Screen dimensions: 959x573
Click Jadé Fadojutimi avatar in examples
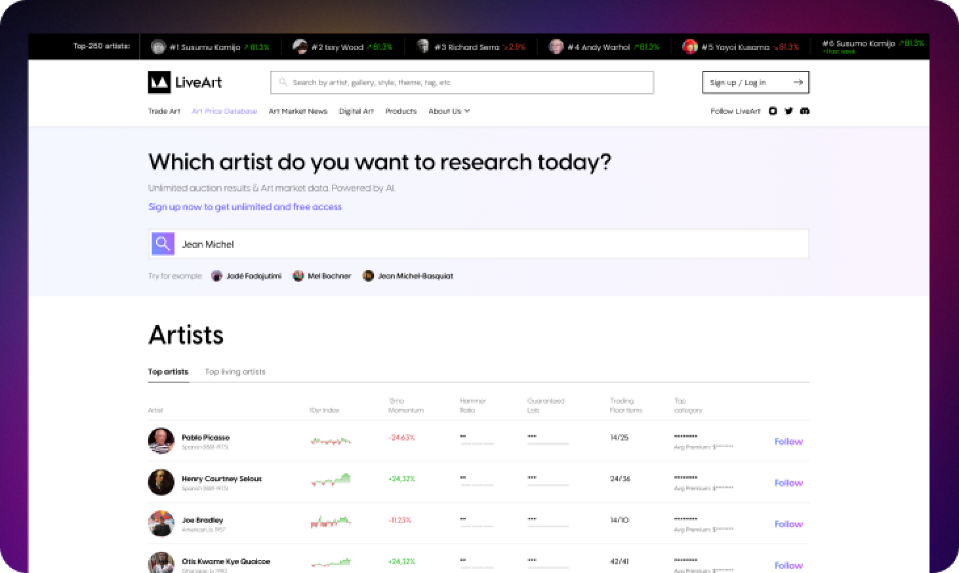point(216,276)
